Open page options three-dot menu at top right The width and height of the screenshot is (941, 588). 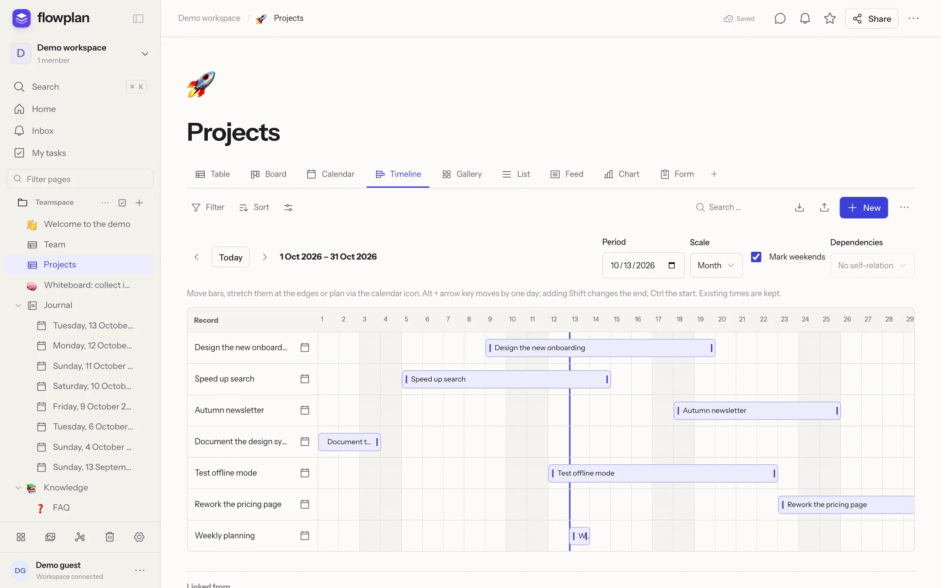914,18
